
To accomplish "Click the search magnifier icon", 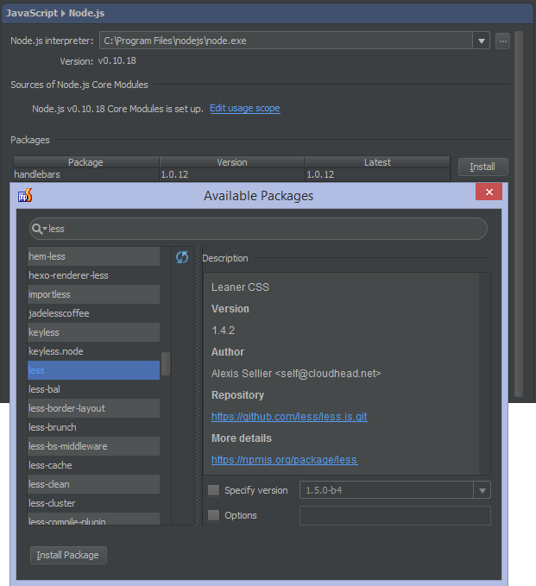I will coord(37,229).
